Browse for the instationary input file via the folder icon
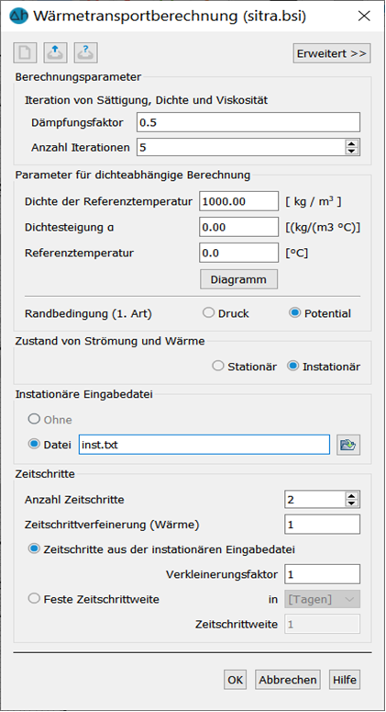The image size is (386, 712). pos(347,445)
